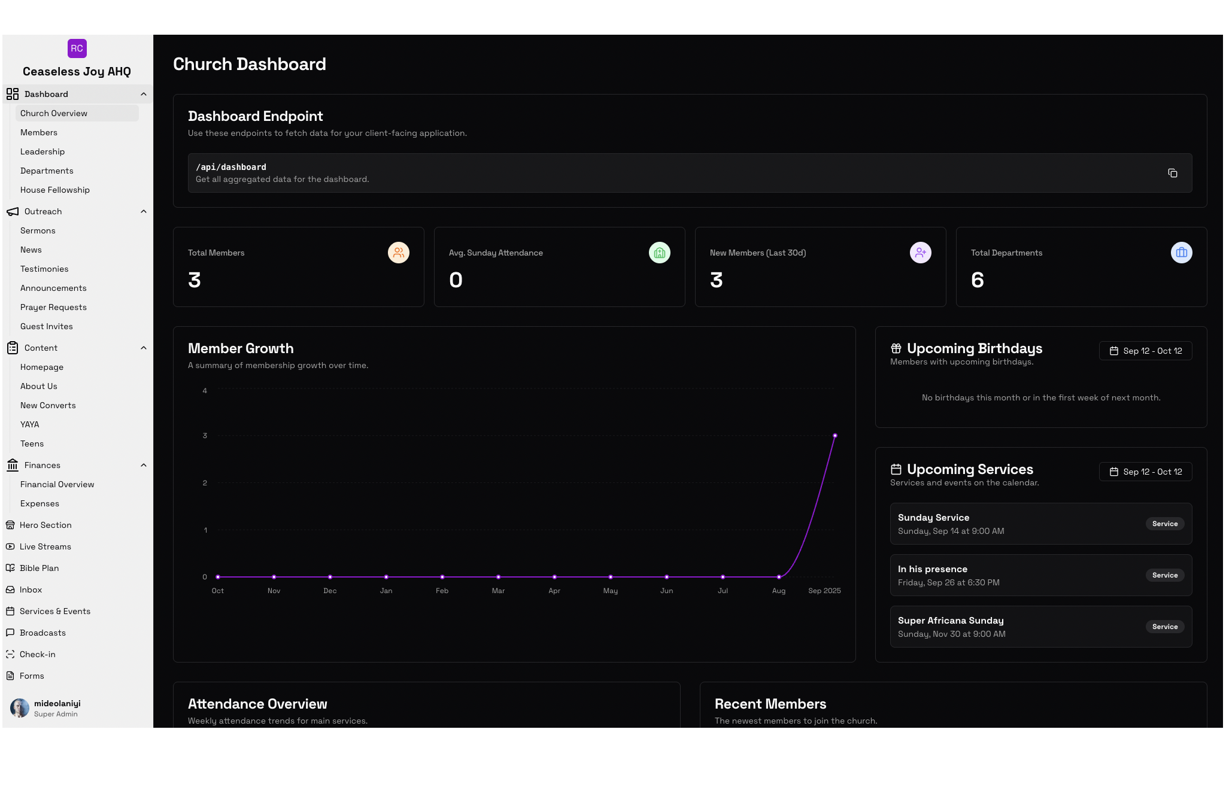Click the Hero Section icon
Viewport: 1226px width, 796px height.
coord(10,525)
